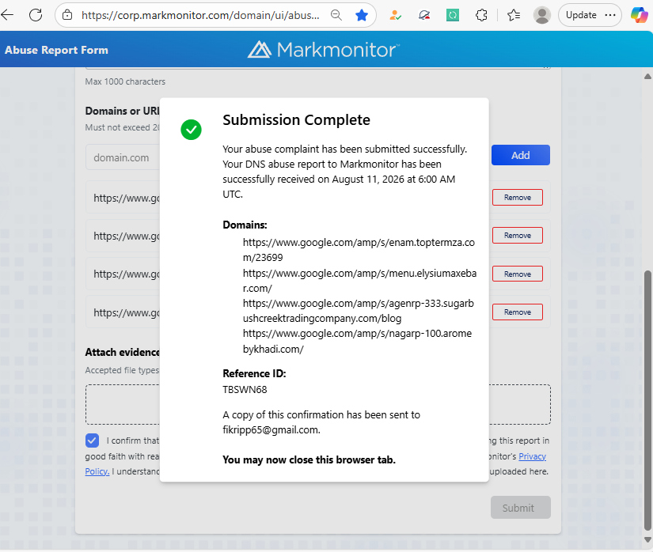Click the scrollbar down arrow

click(647, 539)
